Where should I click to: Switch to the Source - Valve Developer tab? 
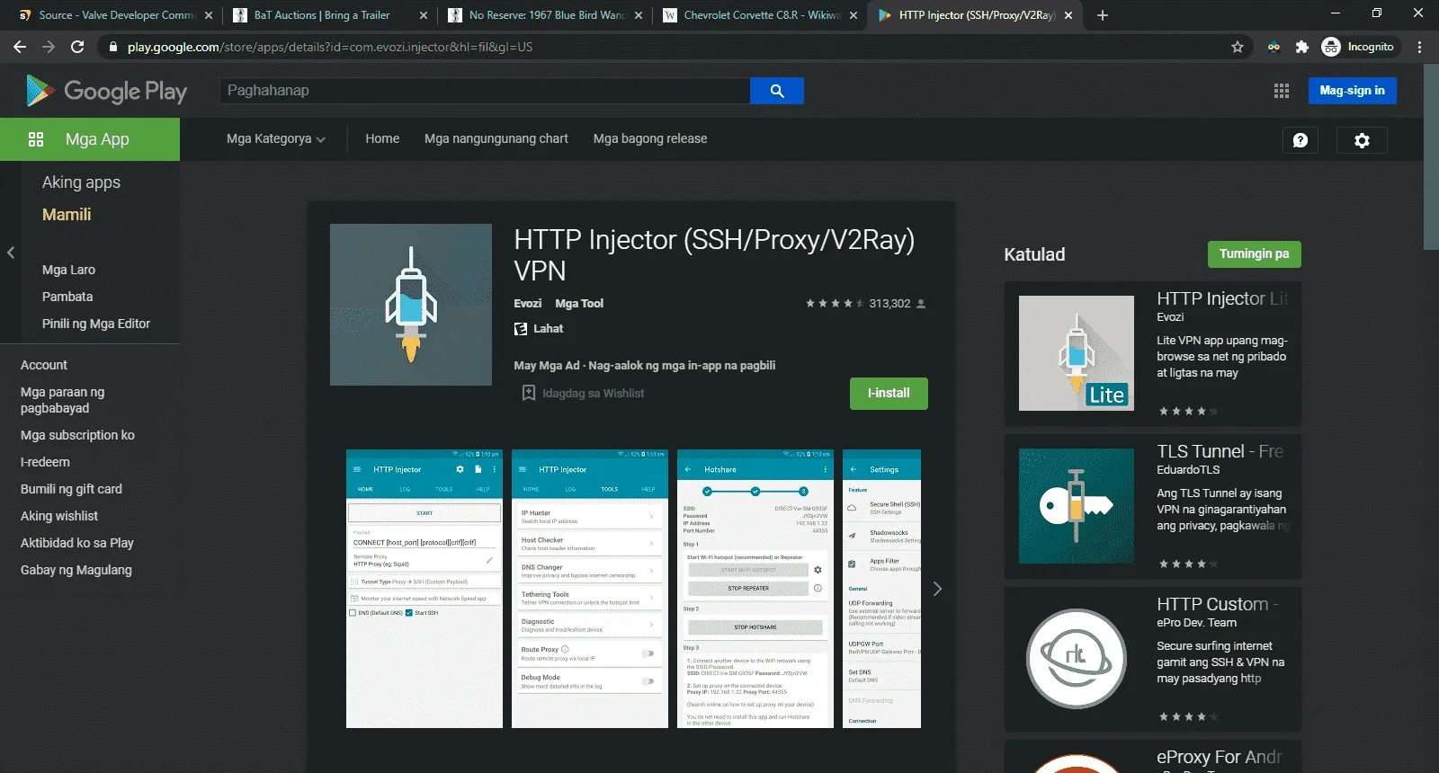114,15
